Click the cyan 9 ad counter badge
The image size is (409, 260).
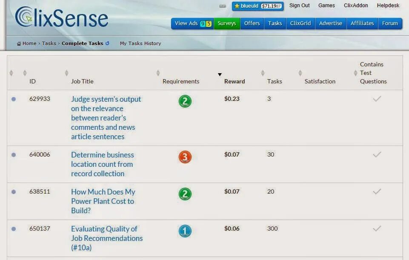(x=203, y=24)
